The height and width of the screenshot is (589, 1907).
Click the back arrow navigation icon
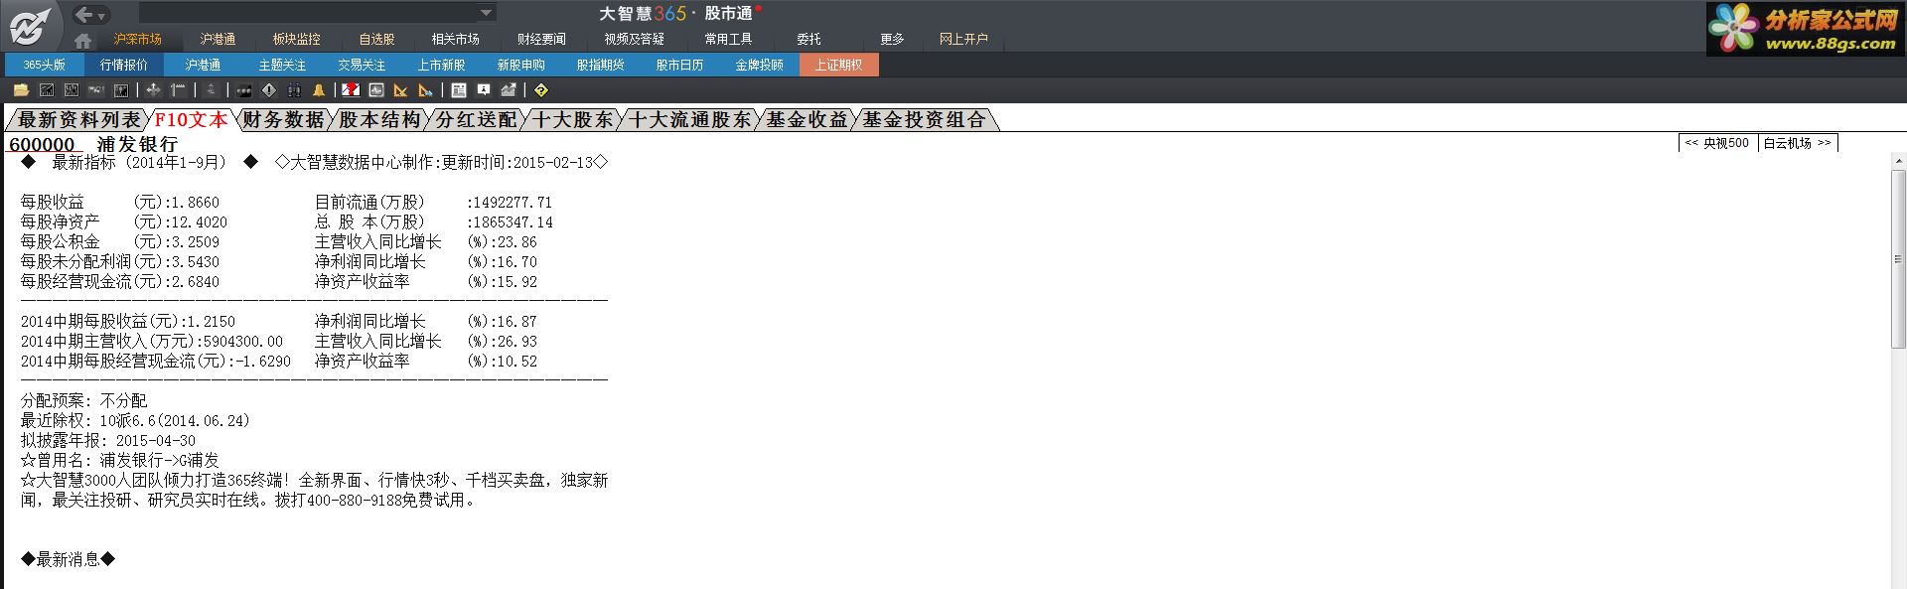pyautogui.click(x=84, y=14)
